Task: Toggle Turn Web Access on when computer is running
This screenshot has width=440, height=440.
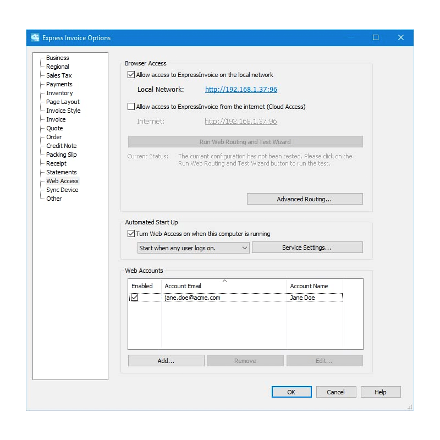Action: (131, 233)
